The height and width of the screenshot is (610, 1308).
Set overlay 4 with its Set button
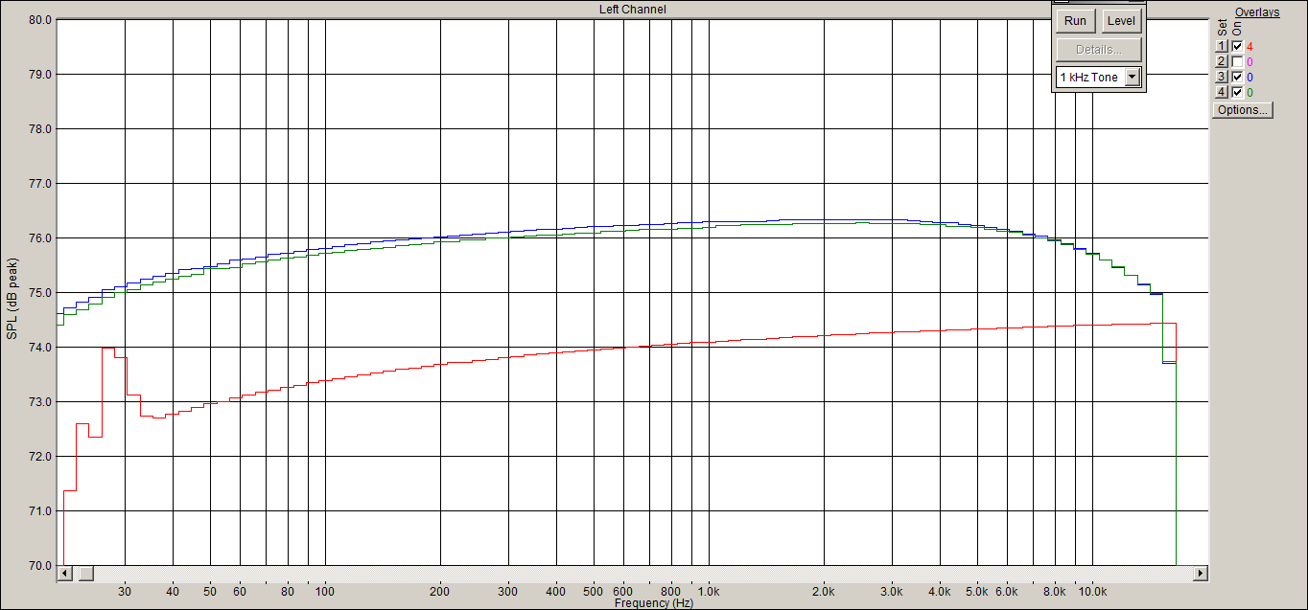pos(1222,92)
